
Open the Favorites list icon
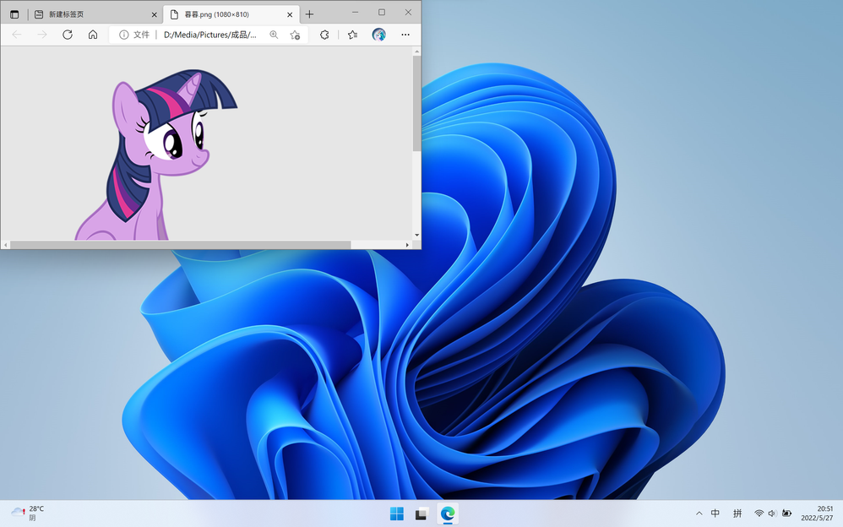point(353,35)
